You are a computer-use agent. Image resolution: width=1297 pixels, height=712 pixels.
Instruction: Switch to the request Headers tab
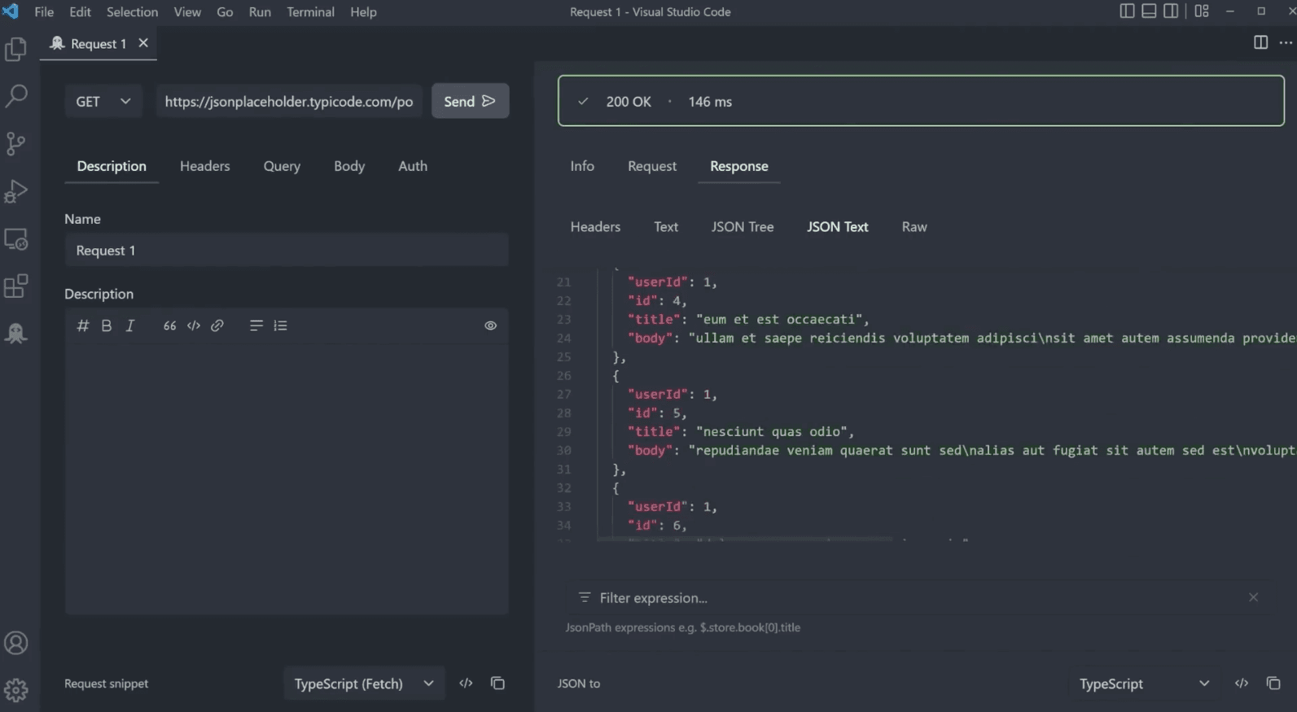[x=205, y=166]
